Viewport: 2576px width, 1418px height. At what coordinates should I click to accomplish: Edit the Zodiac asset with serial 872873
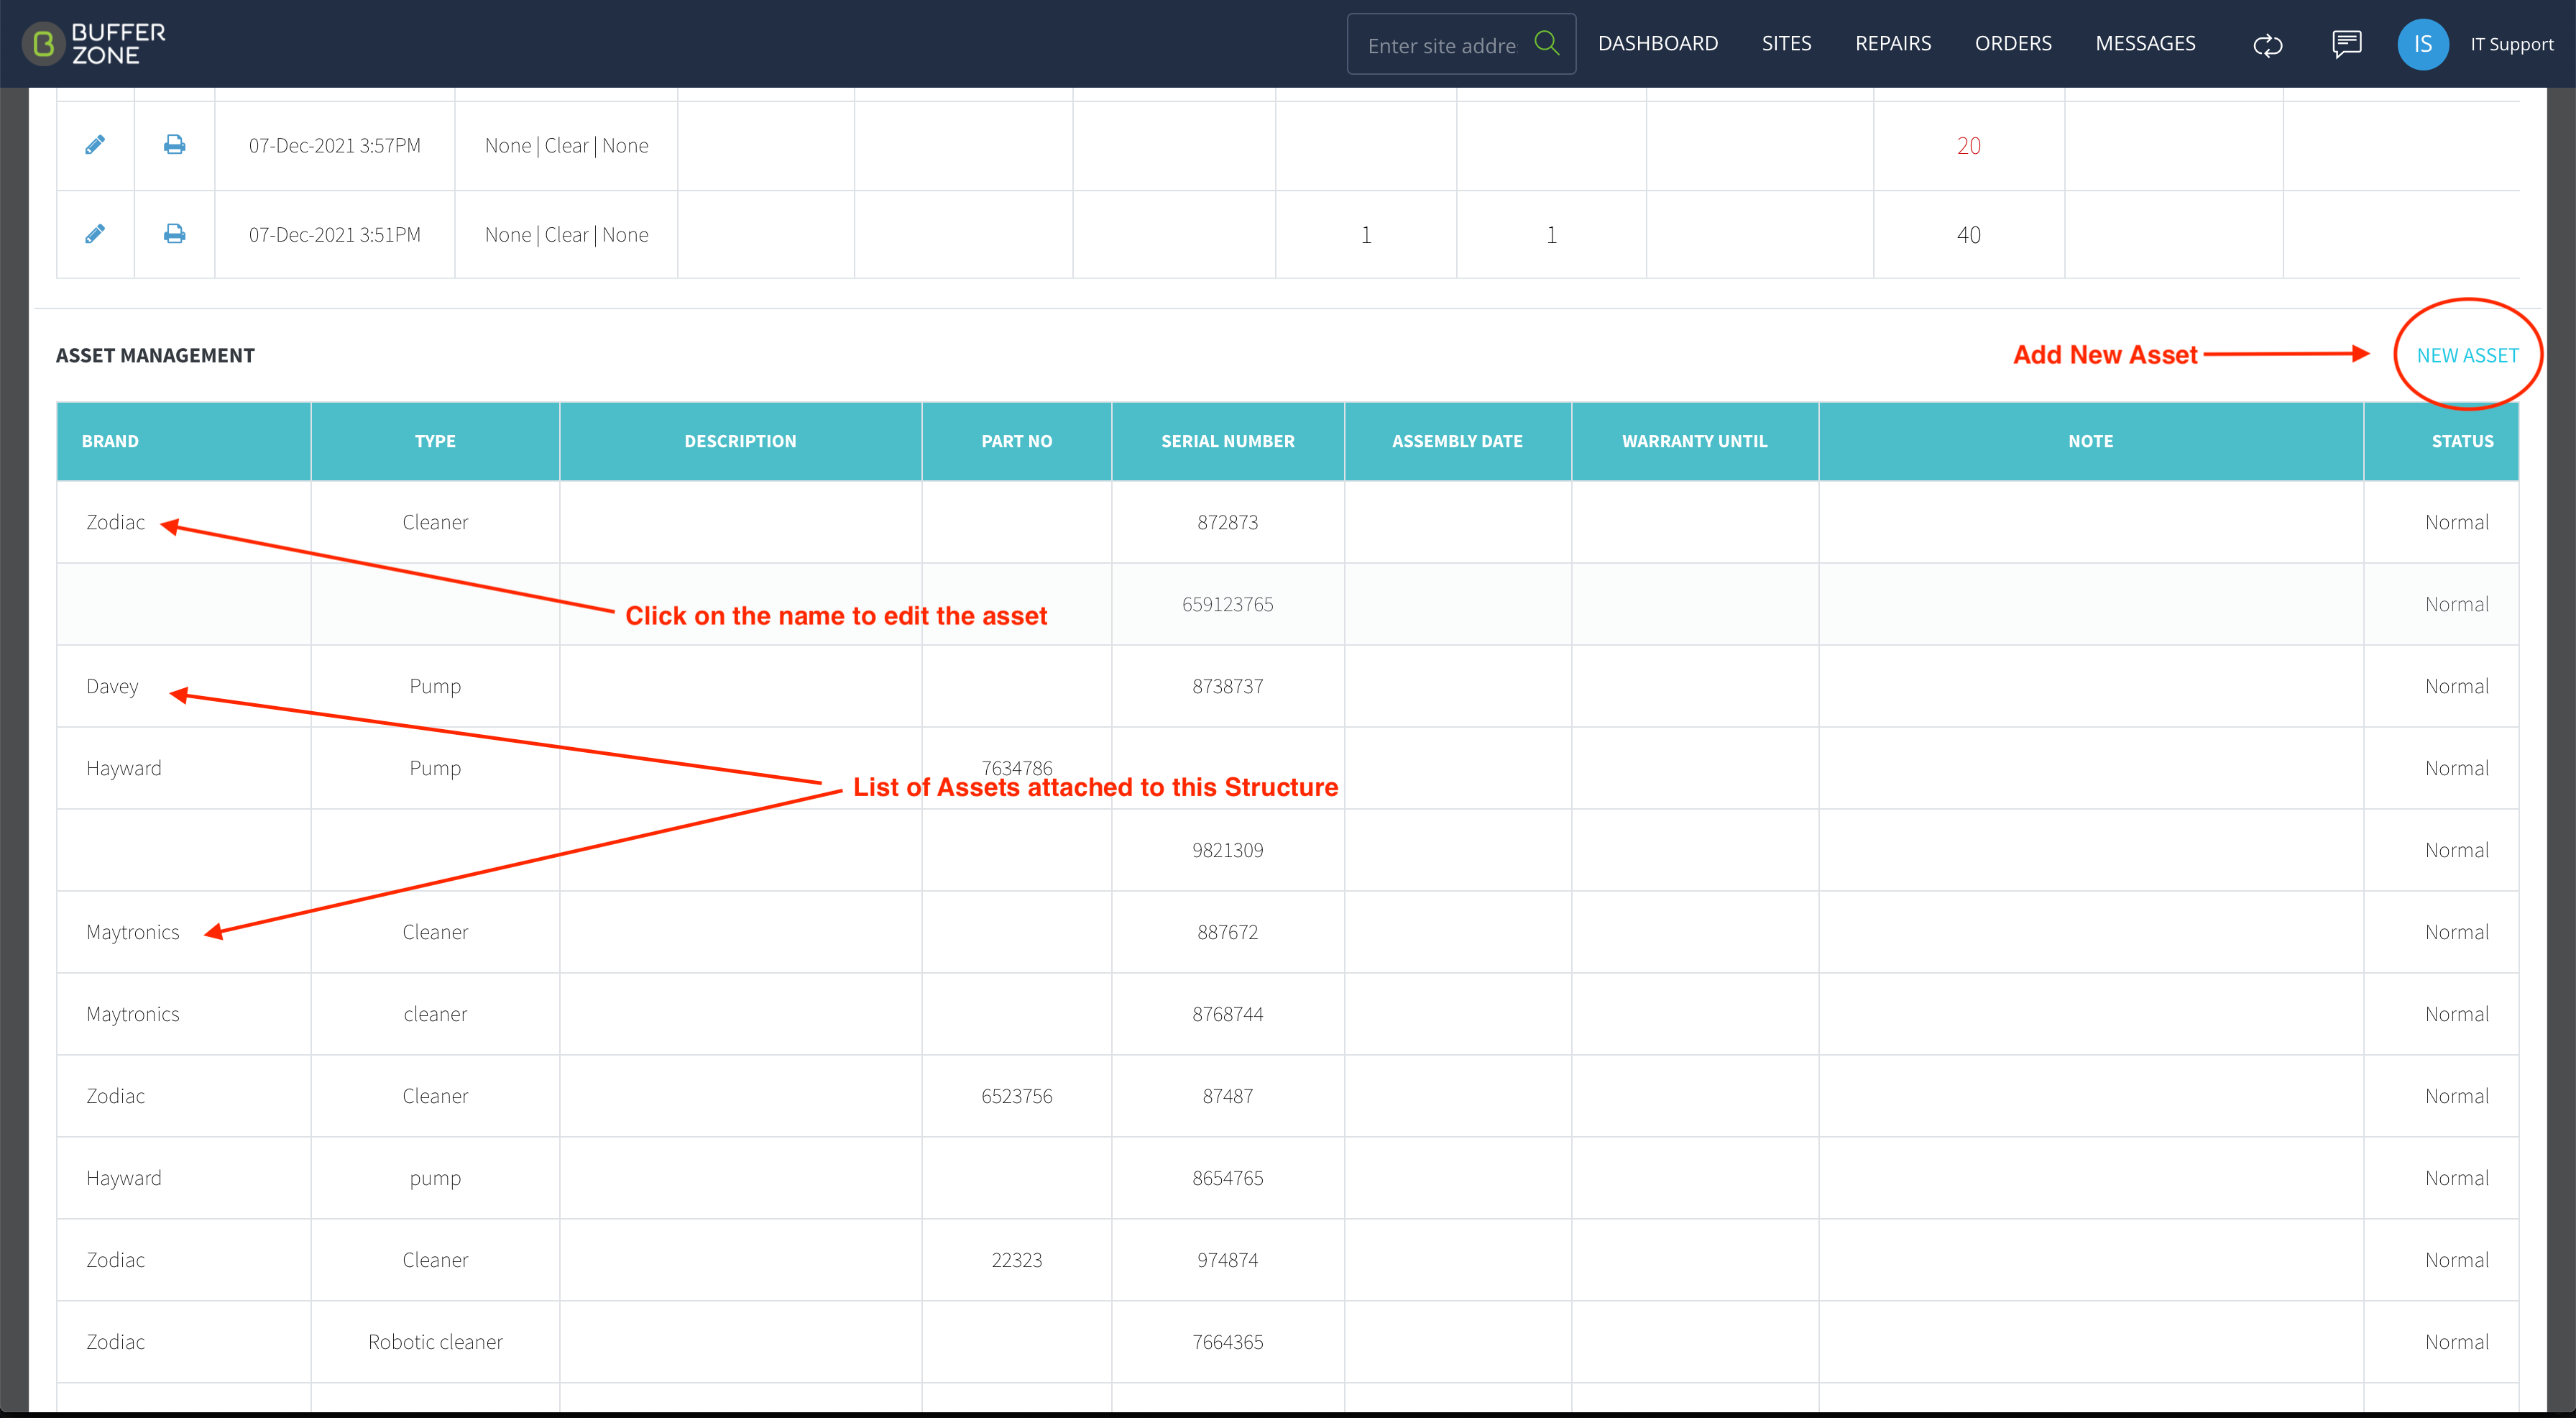(115, 522)
